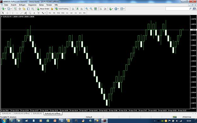Open the Diagramme menu
The width and height of the screenshot is (197, 123).
click(x=32, y=5)
